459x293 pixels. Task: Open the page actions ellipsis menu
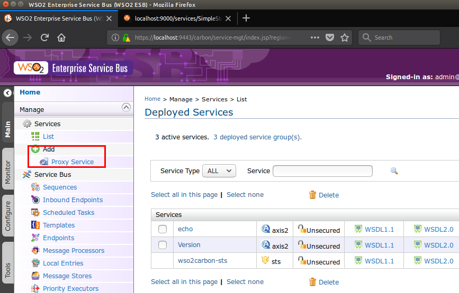click(x=314, y=37)
